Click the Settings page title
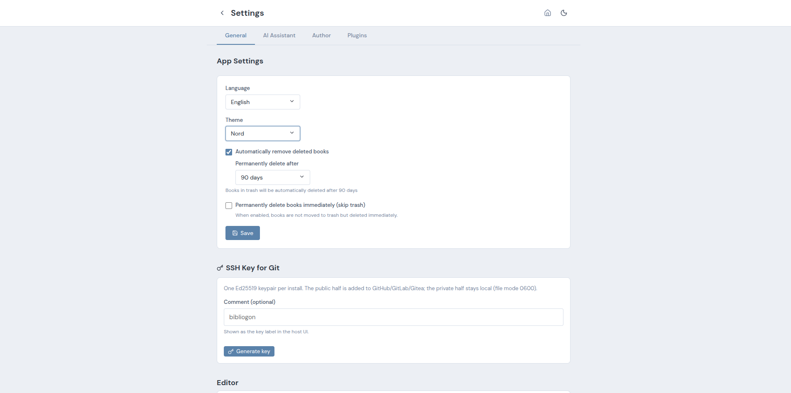The height and width of the screenshot is (393, 791). (247, 13)
